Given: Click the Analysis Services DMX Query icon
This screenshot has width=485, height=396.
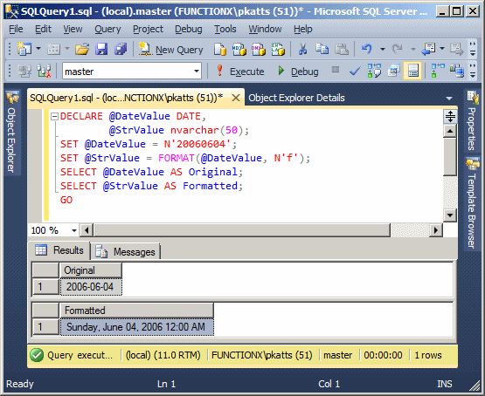Looking at the screenshot, I should (x=259, y=49).
